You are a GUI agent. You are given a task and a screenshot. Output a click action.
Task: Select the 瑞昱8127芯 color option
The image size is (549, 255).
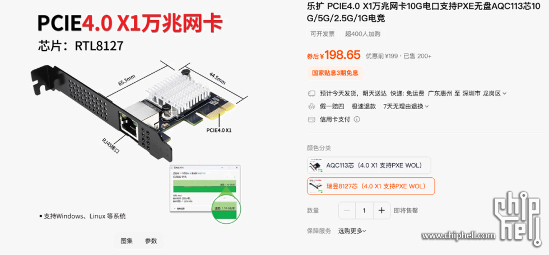coord(371,186)
